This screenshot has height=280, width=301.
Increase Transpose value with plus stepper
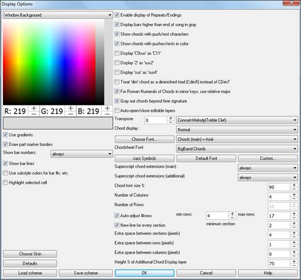[170, 118]
